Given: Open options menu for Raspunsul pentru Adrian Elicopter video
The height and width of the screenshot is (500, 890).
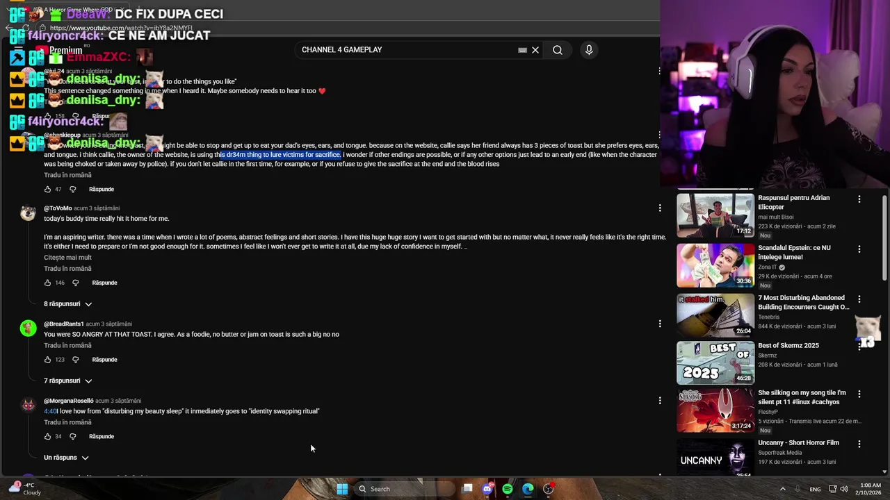Looking at the screenshot, I should 859,199.
